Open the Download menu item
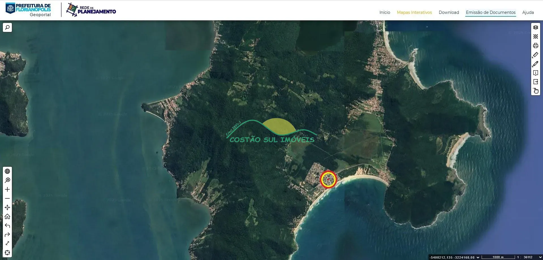Screen dimensions: 543x260 point(449,12)
